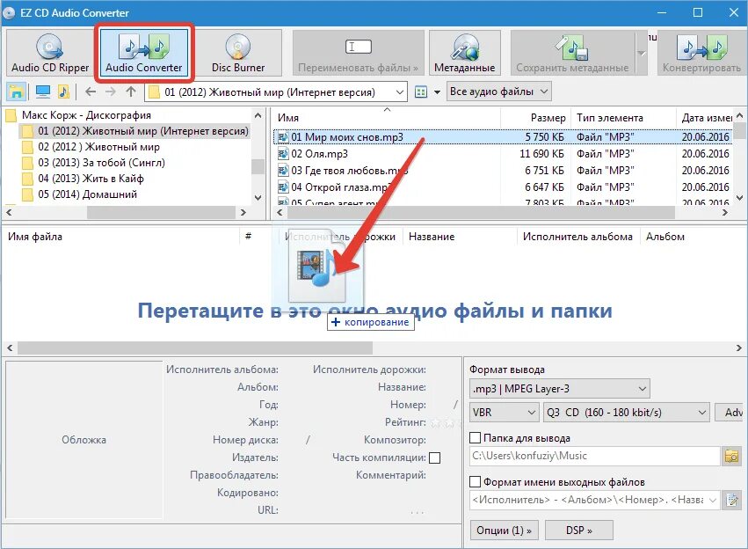Enable Формат имени выходных файлов checkbox
Viewport: 748px width, 549px height.
pyautogui.click(x=476, y=482)
